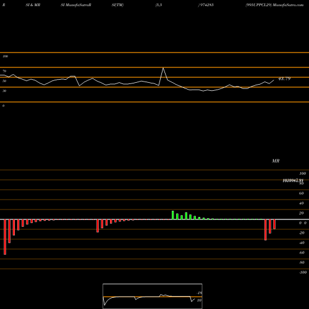This screenshot has height=309, width=309.
Task: Click the -18 value in mini chart
Action: pos(199,293)
